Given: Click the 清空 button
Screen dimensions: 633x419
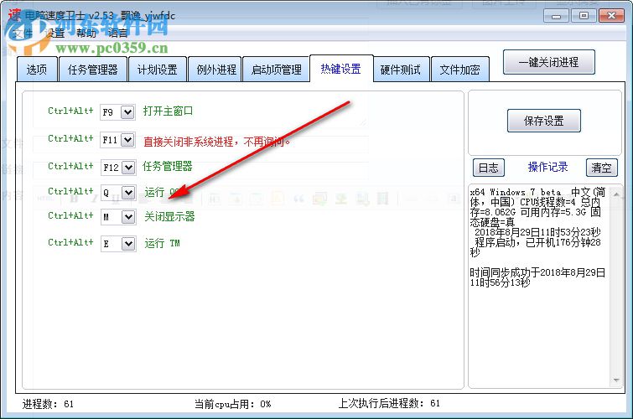Looking at the screenshot, I should tap(601, 168).
